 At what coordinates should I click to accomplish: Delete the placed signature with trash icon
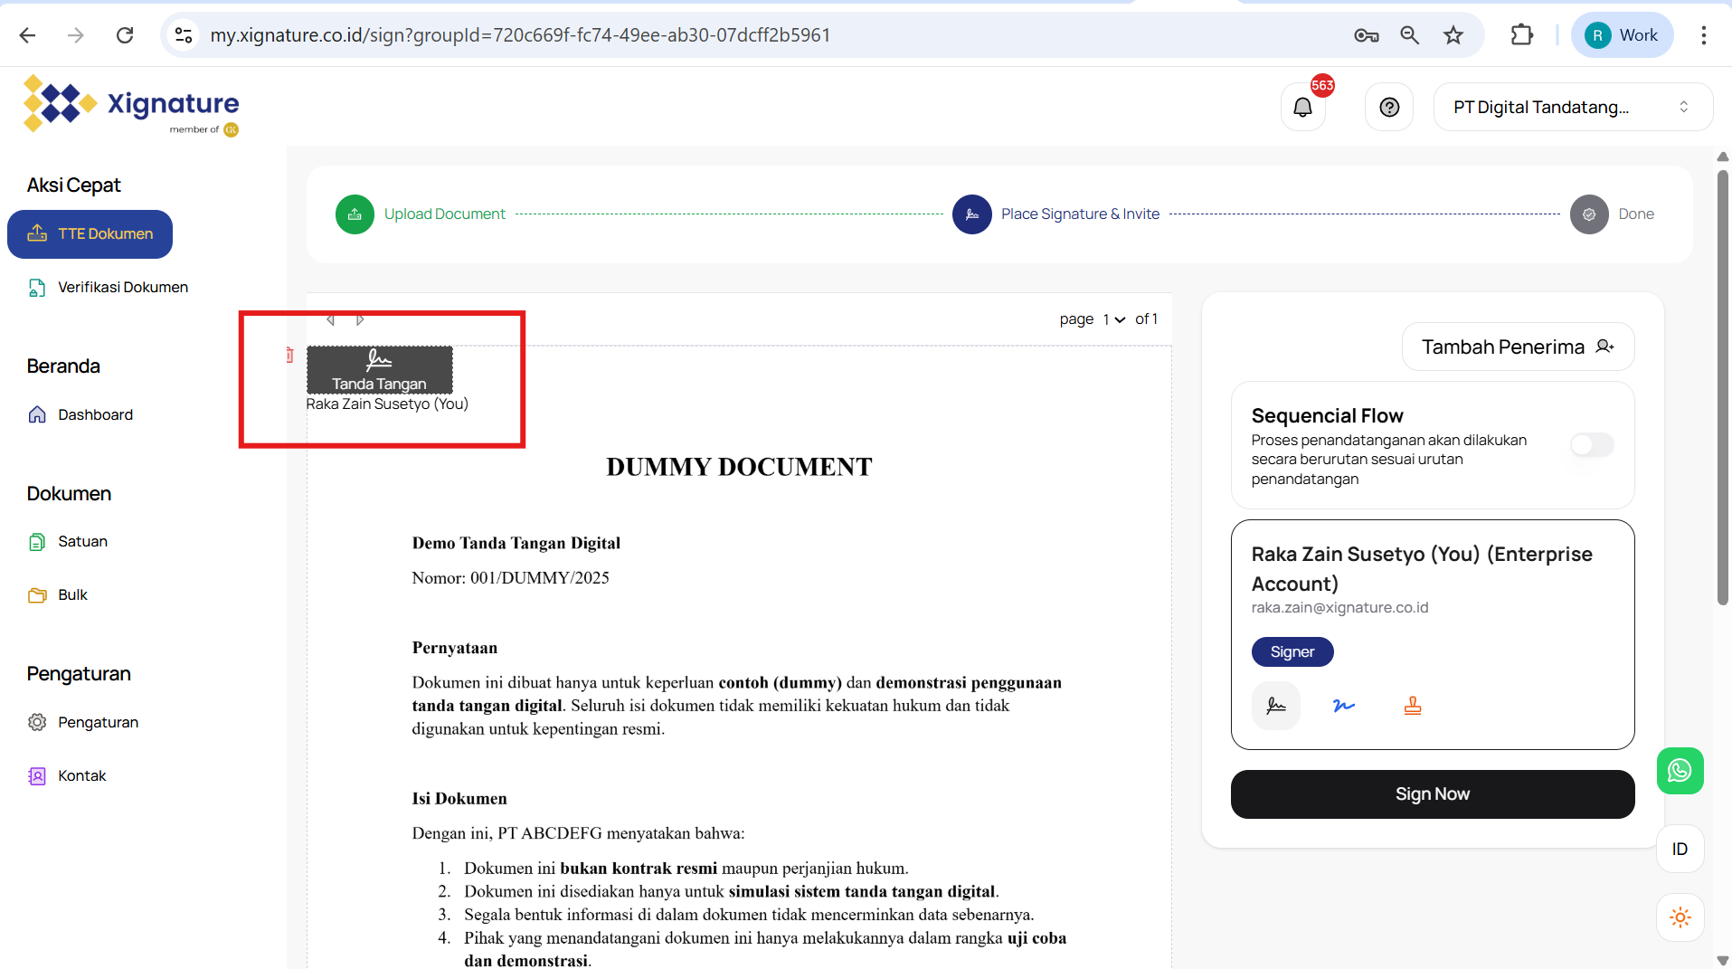coord(289,356)
